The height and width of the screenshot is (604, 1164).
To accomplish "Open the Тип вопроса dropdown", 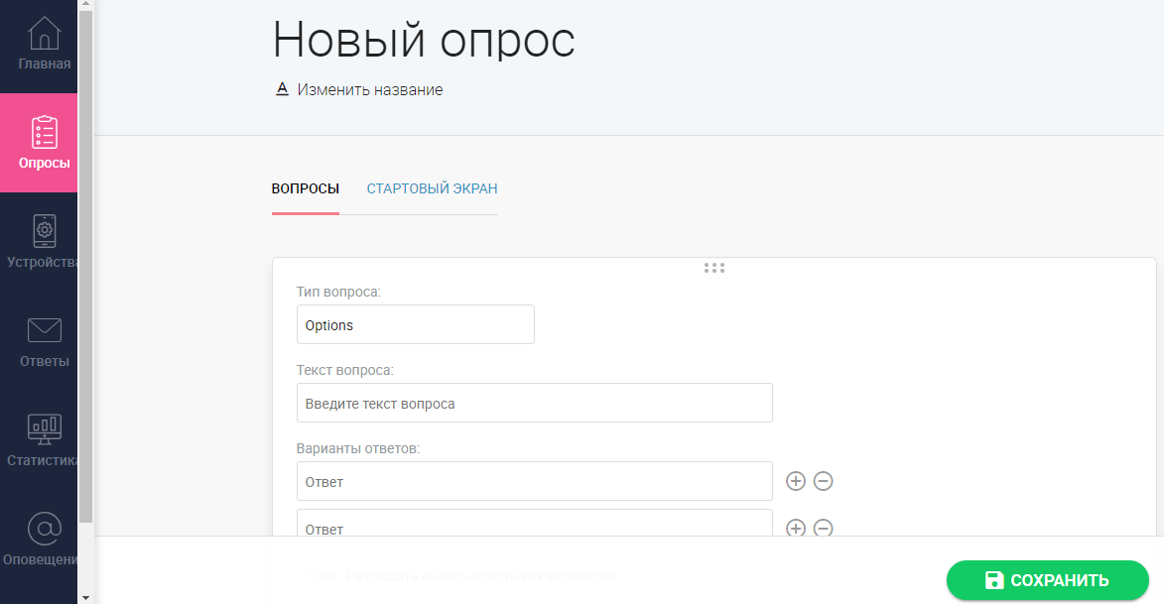I will click(x=415, y=323).
